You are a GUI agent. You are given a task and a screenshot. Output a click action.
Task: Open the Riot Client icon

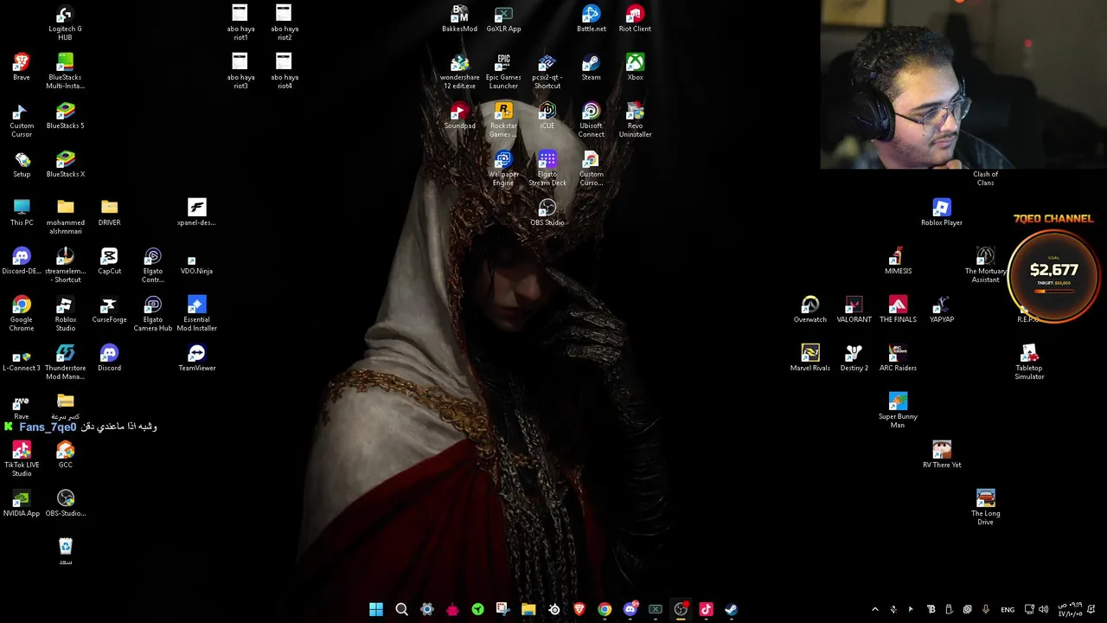coord(635,19)
